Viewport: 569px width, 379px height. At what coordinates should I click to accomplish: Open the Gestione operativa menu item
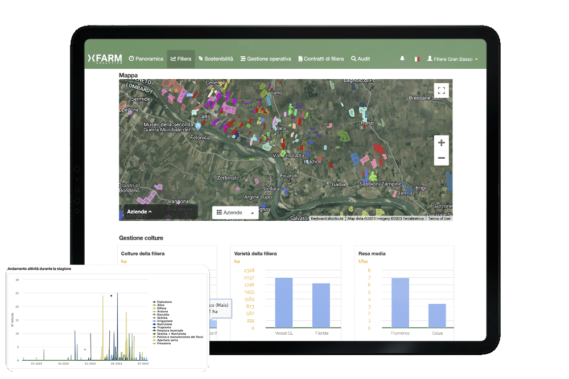pos(266,59)
